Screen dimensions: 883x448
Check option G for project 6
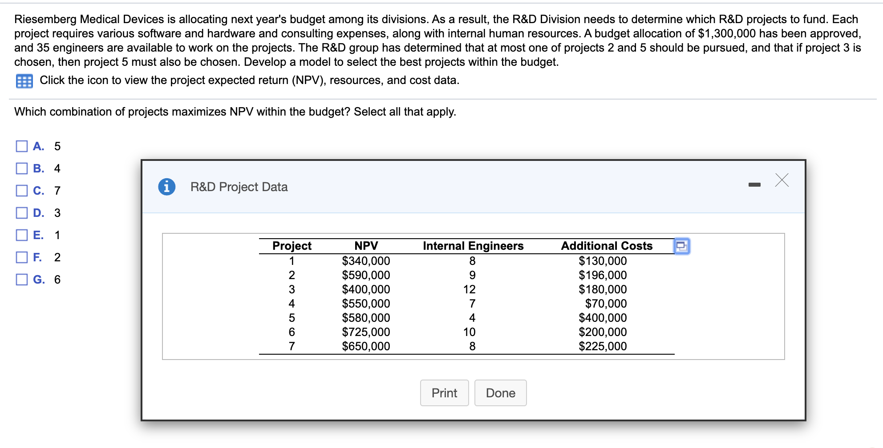click(x=22, y=280)
